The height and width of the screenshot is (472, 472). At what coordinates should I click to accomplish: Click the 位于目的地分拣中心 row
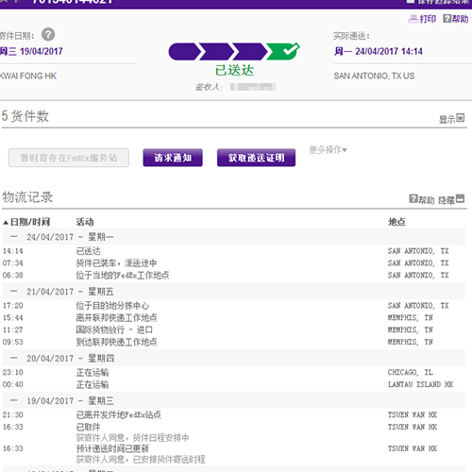coord(234,306)
